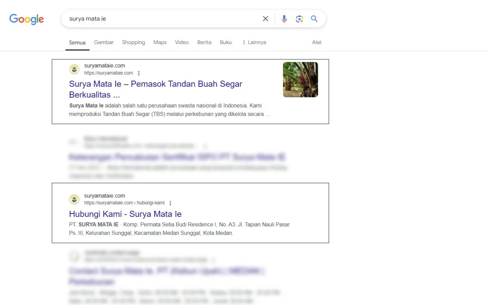Open the Maps results category
Screen dimensions: 489x305
point(160,42)
